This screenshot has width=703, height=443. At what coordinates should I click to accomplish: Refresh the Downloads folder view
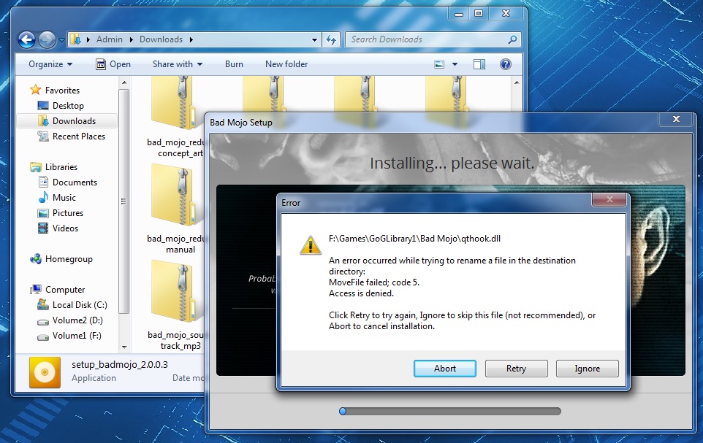(x=331, y=39)
